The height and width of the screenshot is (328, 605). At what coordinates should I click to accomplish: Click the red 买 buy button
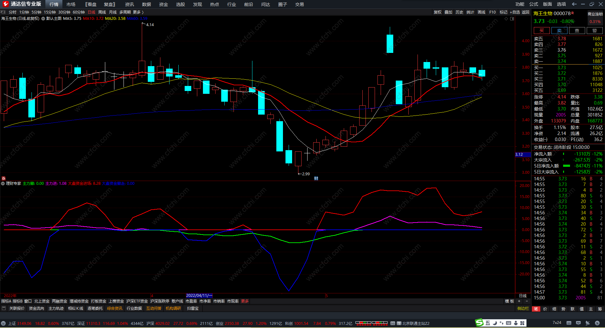pyautogui.click(x=542, y=31)
